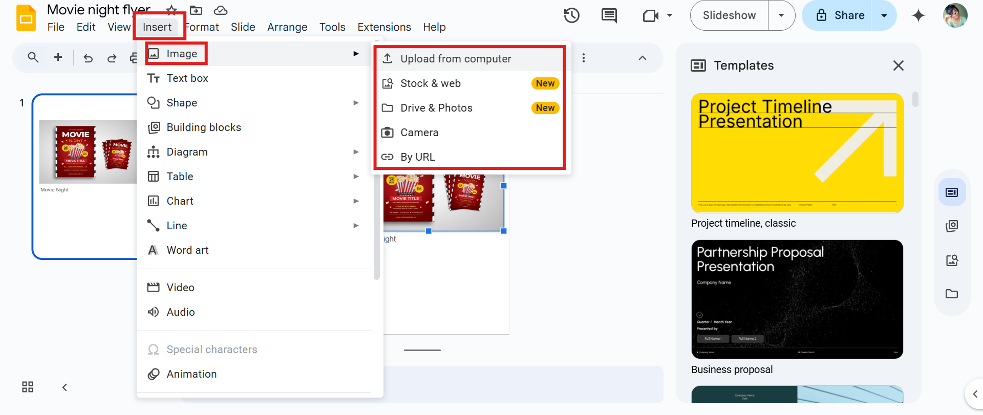
Task: Open the Share options dropdown arrow
Action: tap(884, 15)
